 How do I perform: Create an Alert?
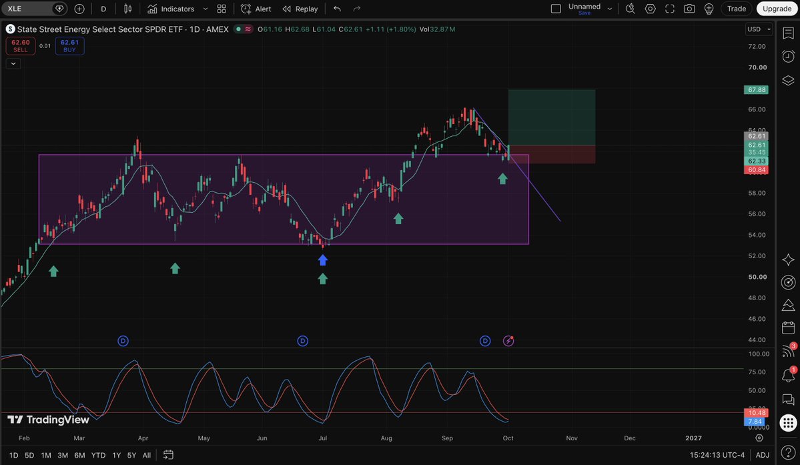(256, 9)
